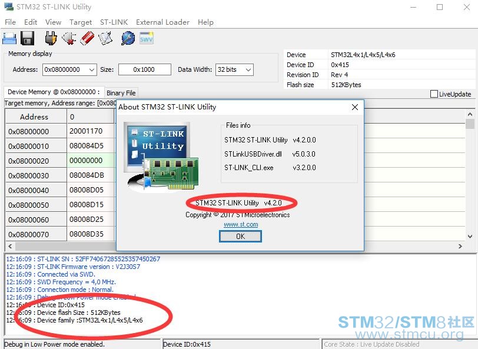Click the globe update icon in toolbar
Screen dimensions: 478x349
(128, 38)
